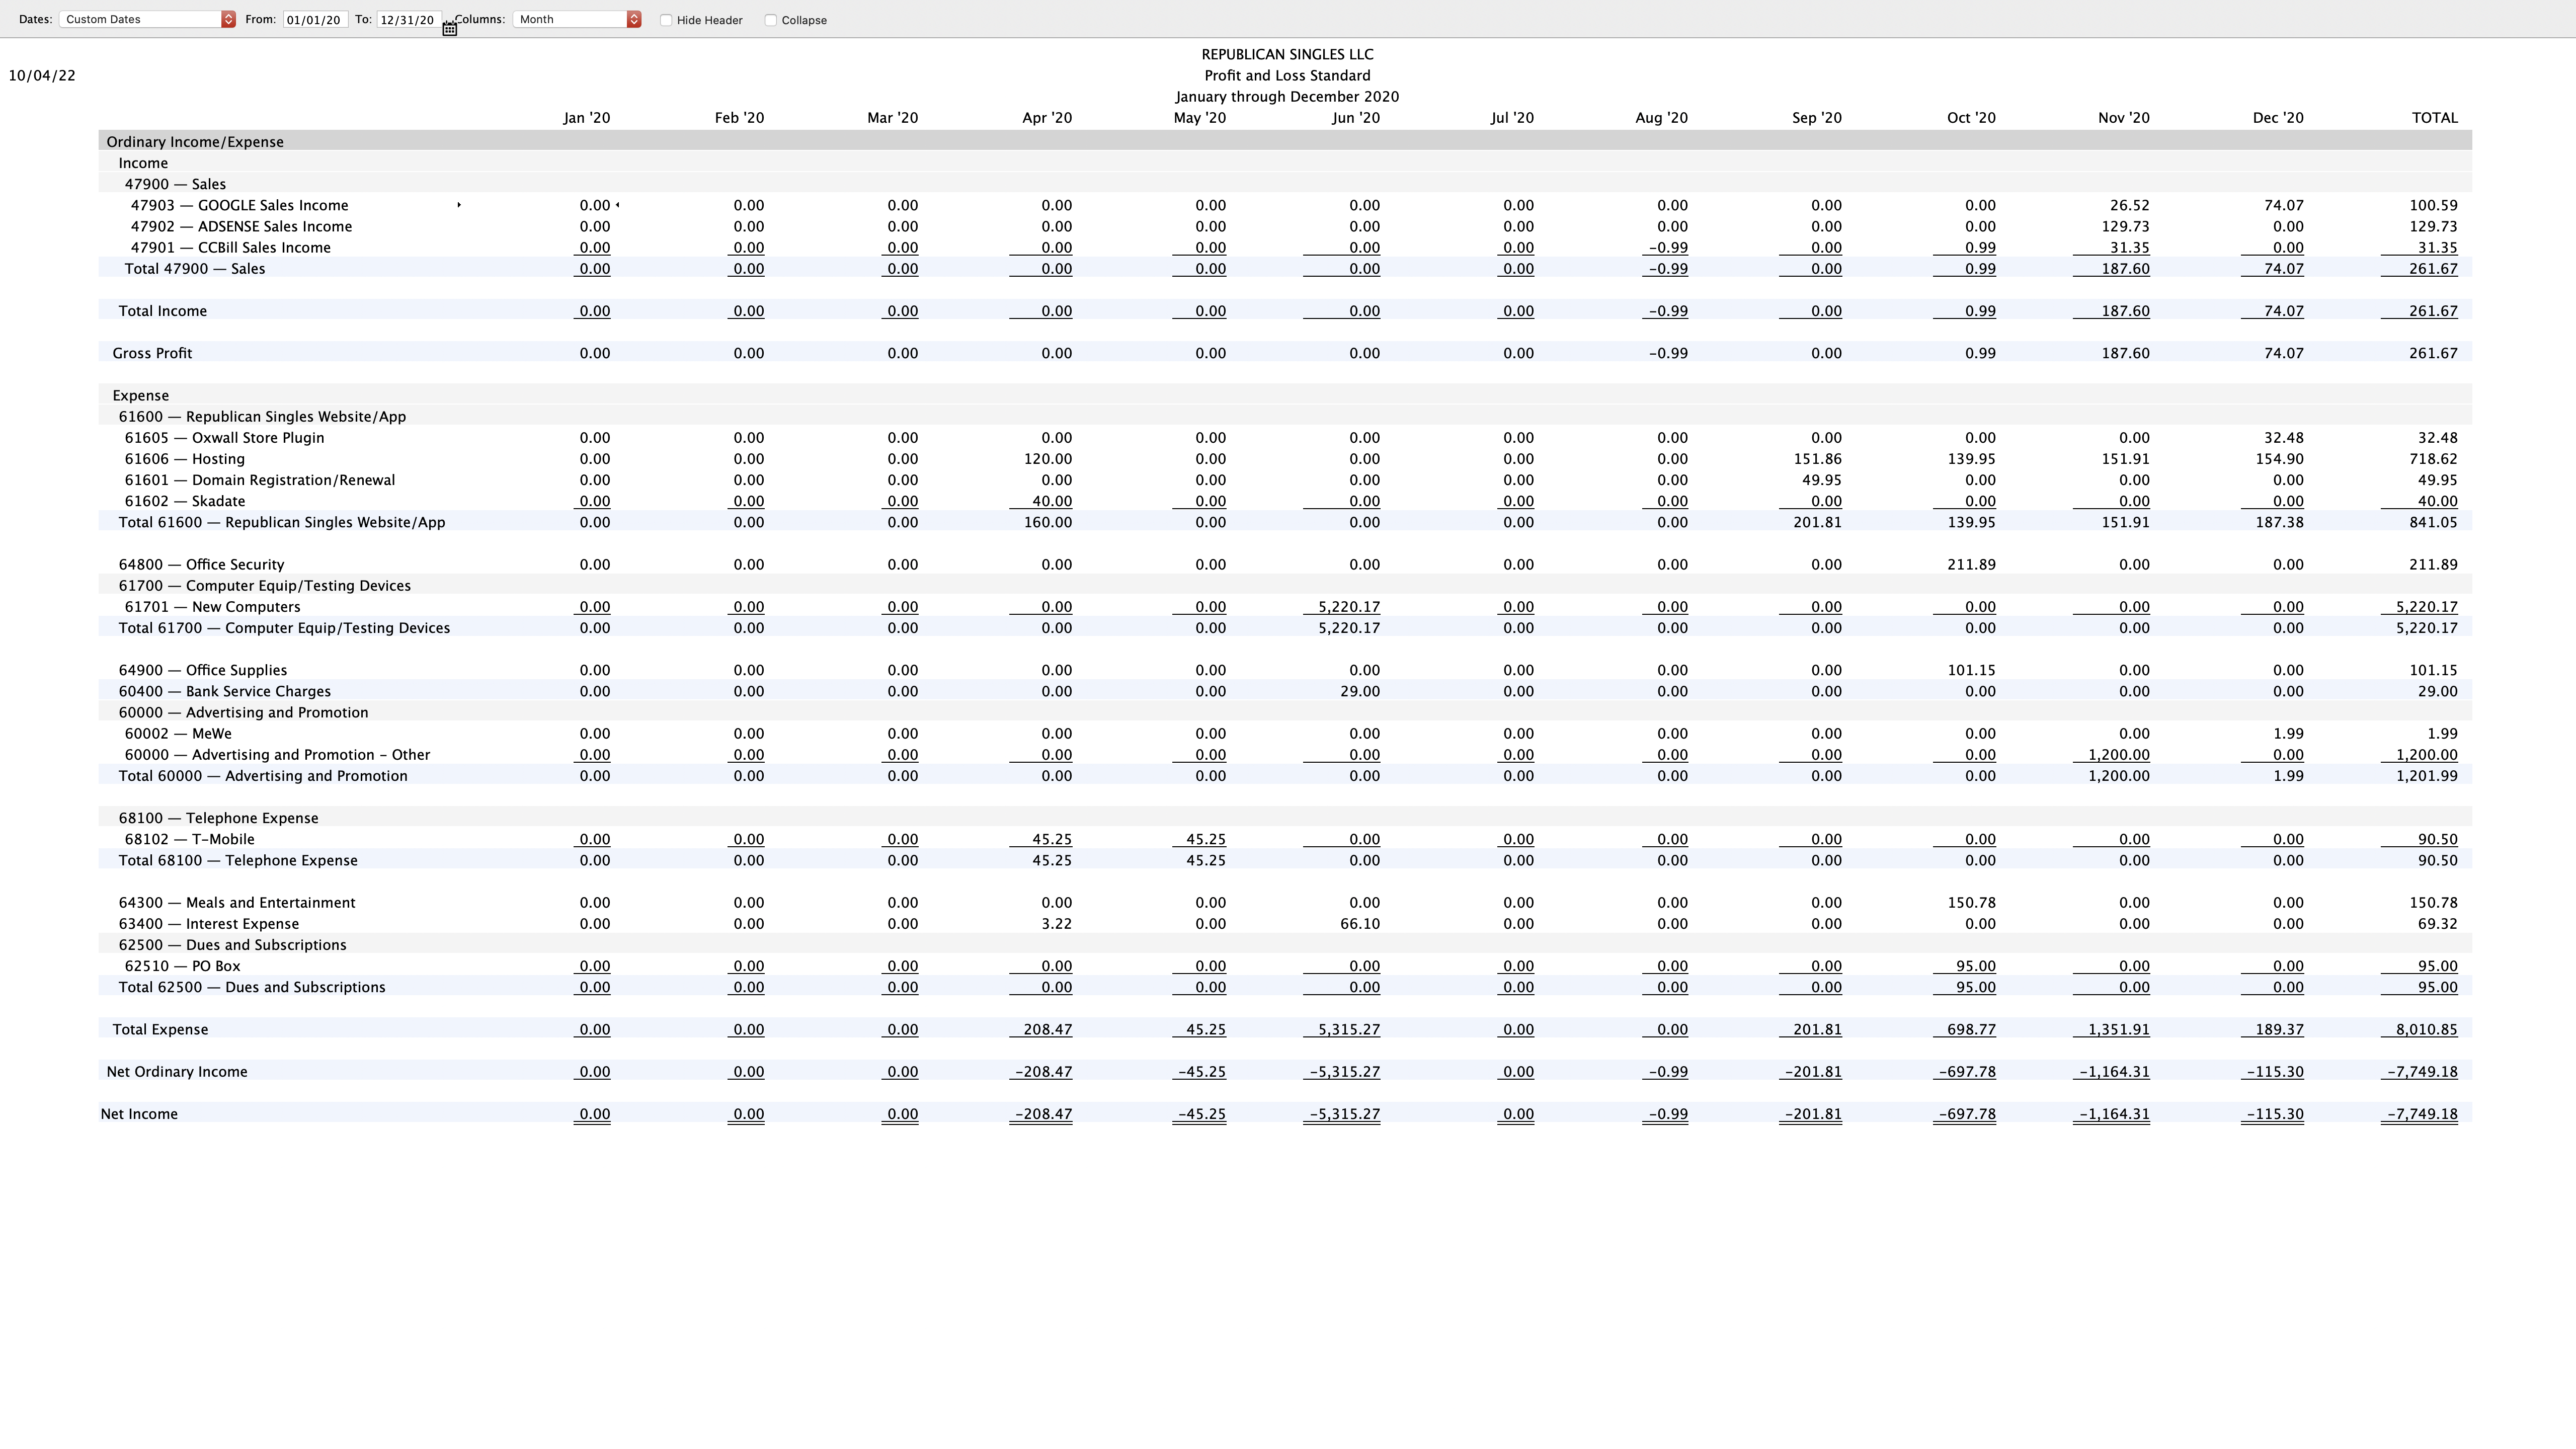2576x1449 pixels.
Task: Open the Columns dropdown showing Month
Action: (577, 19)
